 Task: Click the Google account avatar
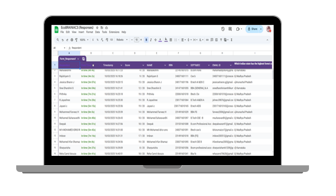tap(269, 29)
